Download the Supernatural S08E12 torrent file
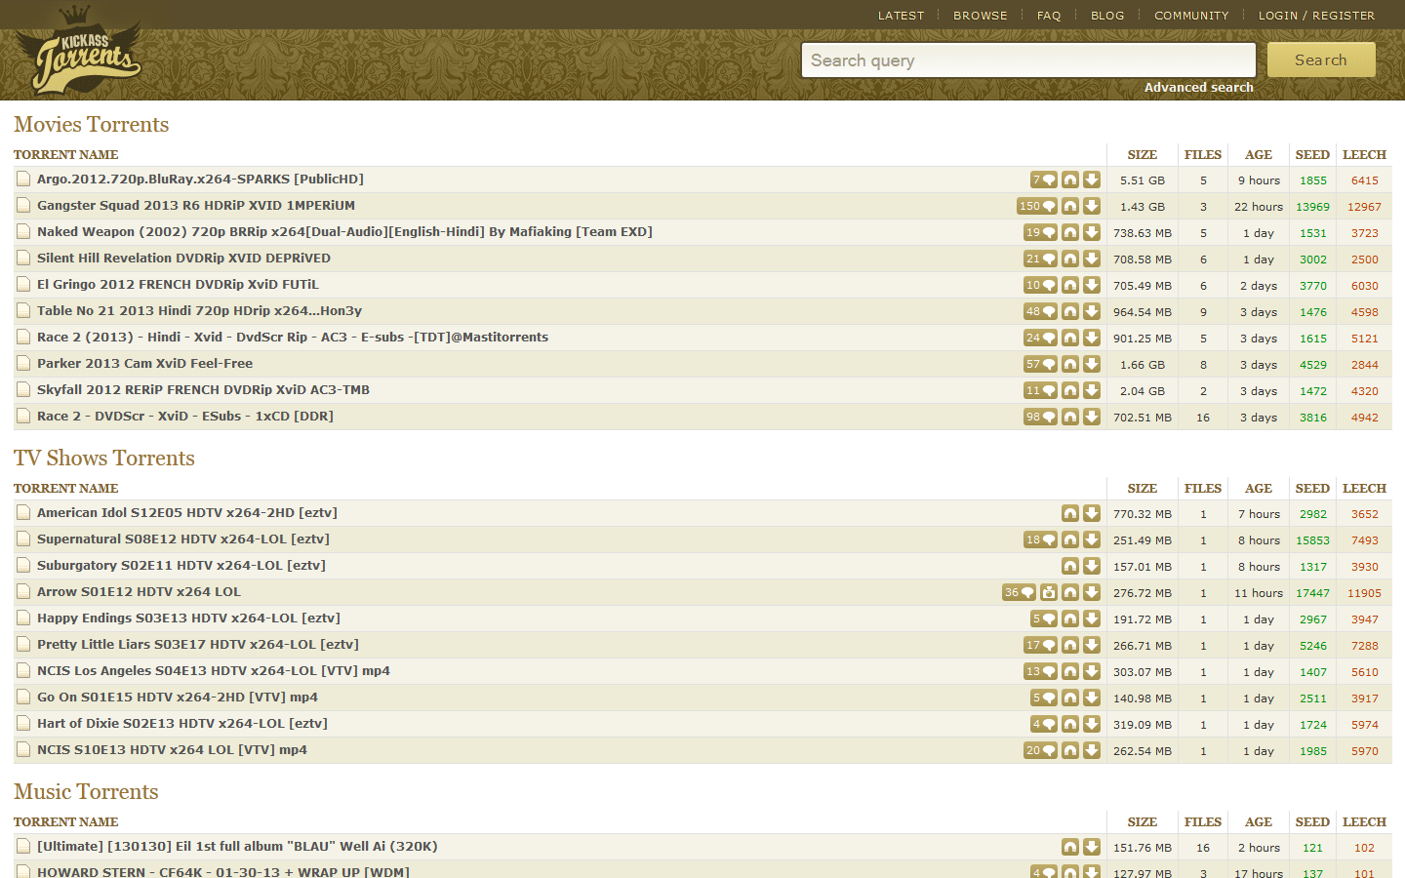Image resolution: width=1405 pixels, height=878 pixels. tap(1092, 539)
